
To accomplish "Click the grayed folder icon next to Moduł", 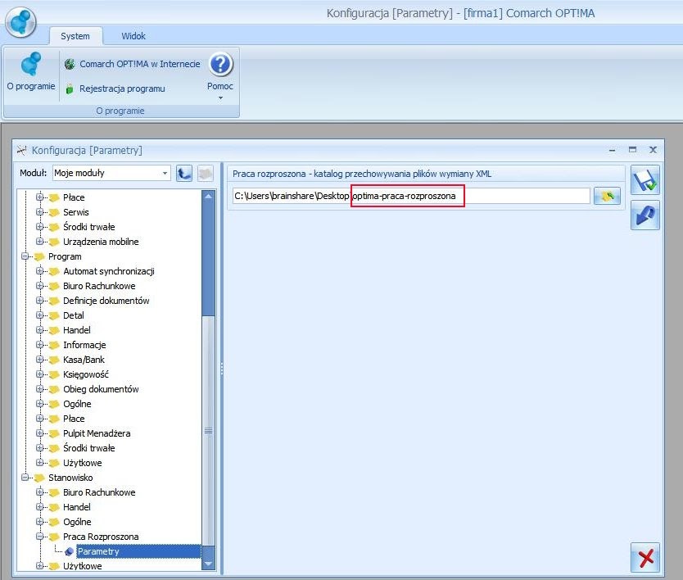I will 206,174.
